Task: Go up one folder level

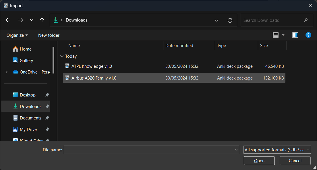Action: [x=42, y=20]
